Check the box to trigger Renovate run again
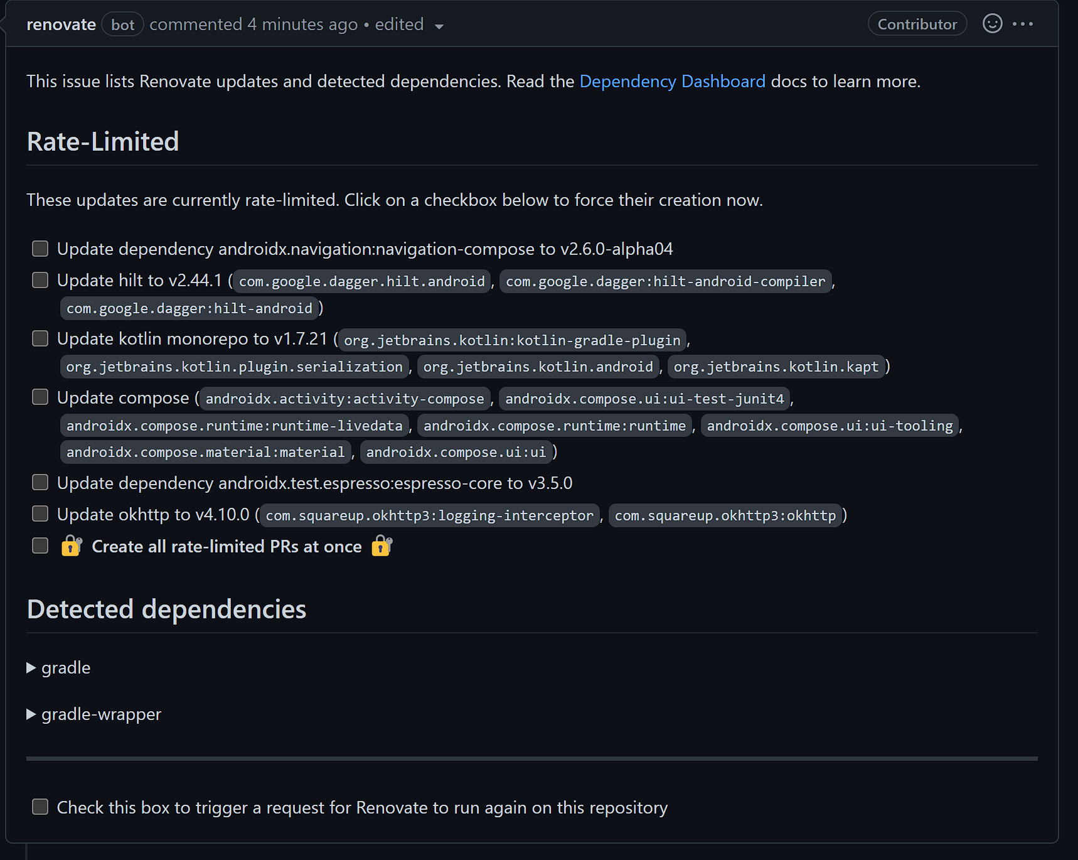 40,807
